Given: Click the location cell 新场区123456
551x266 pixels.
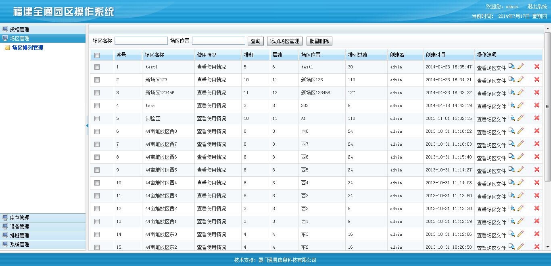Looking at the screenshot, I should click(x=315, y=93).
